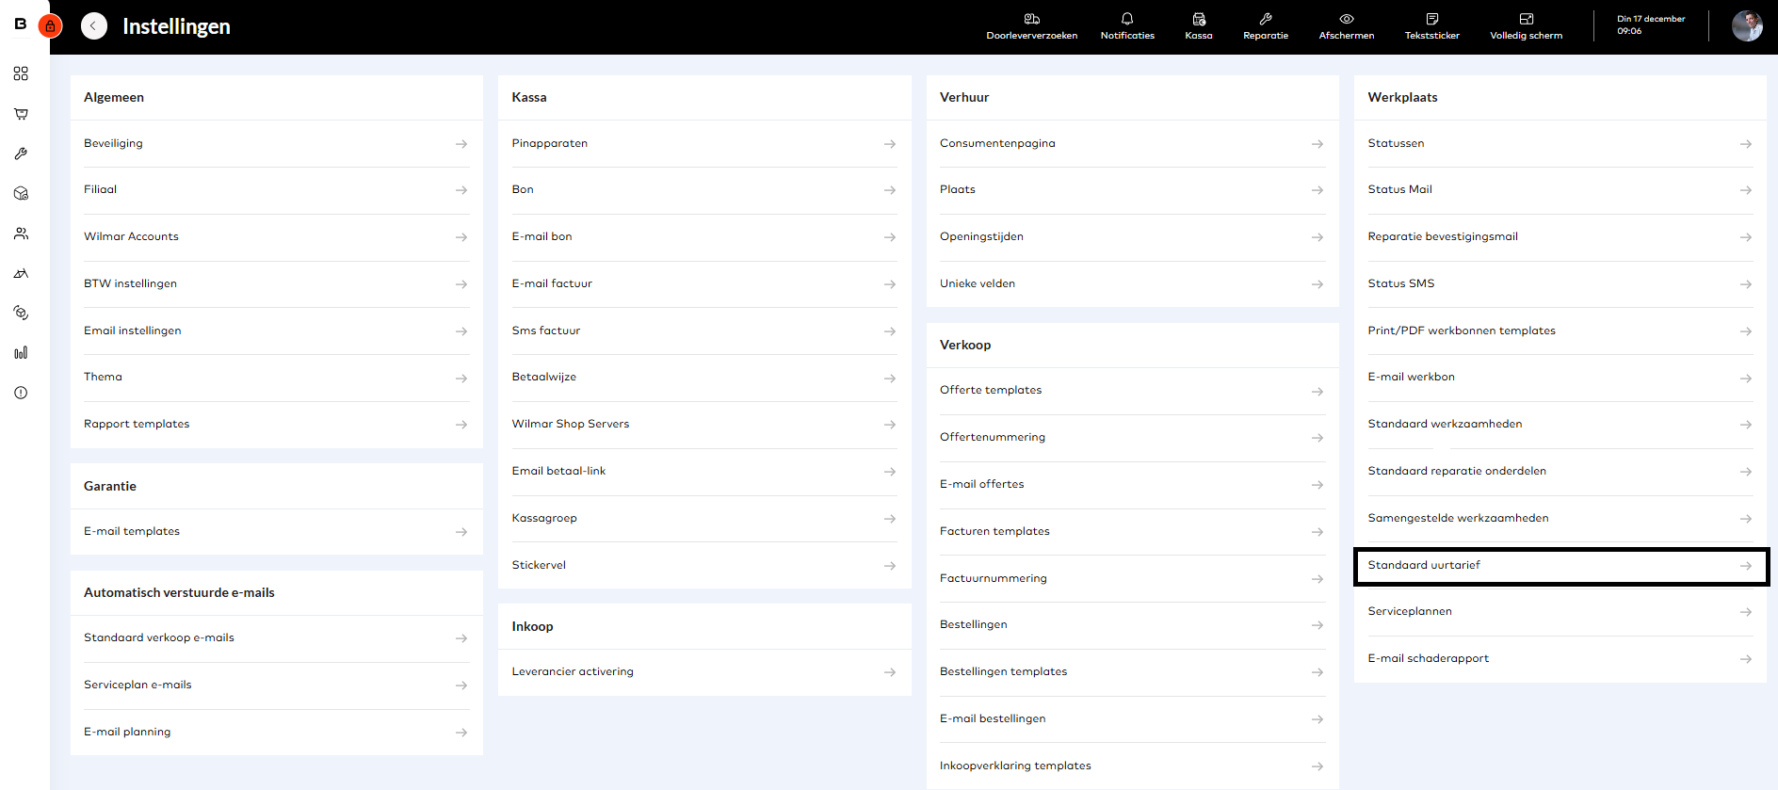Open the user profile avatar
Image resolution: width=1778 pixels, height=790 pixels.
(1747, 26)
